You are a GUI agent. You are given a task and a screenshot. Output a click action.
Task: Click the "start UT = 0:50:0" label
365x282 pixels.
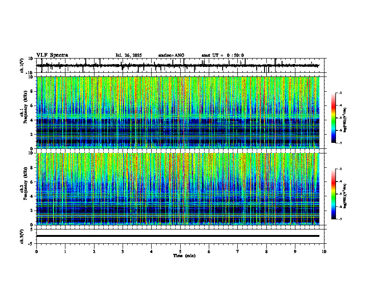223,55
